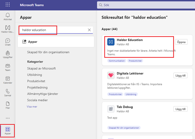195x139 pixels.
Task: Open Aktivitet bell in sidebar
Action: (x=7, y=17)
